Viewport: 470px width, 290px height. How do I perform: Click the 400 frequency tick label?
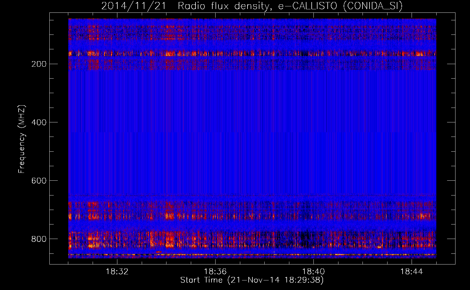pos(39,122)
